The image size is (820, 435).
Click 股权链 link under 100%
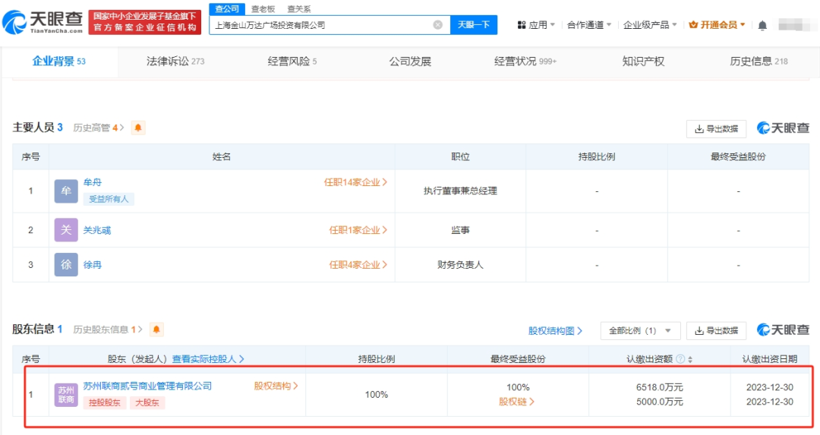(516, 402)
